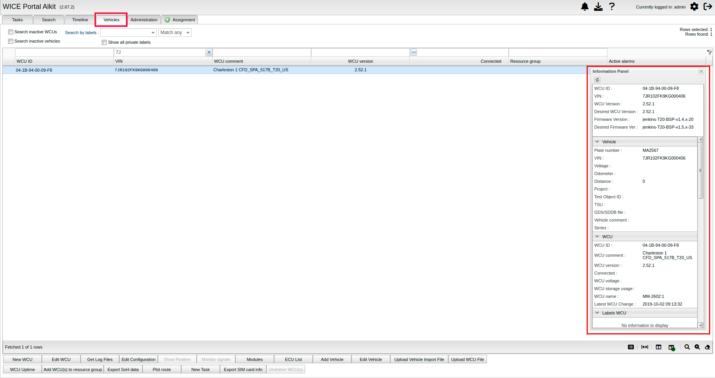Click the table filter funnel icon
This screenshot has width=715, height=378.
click(709, 52)
